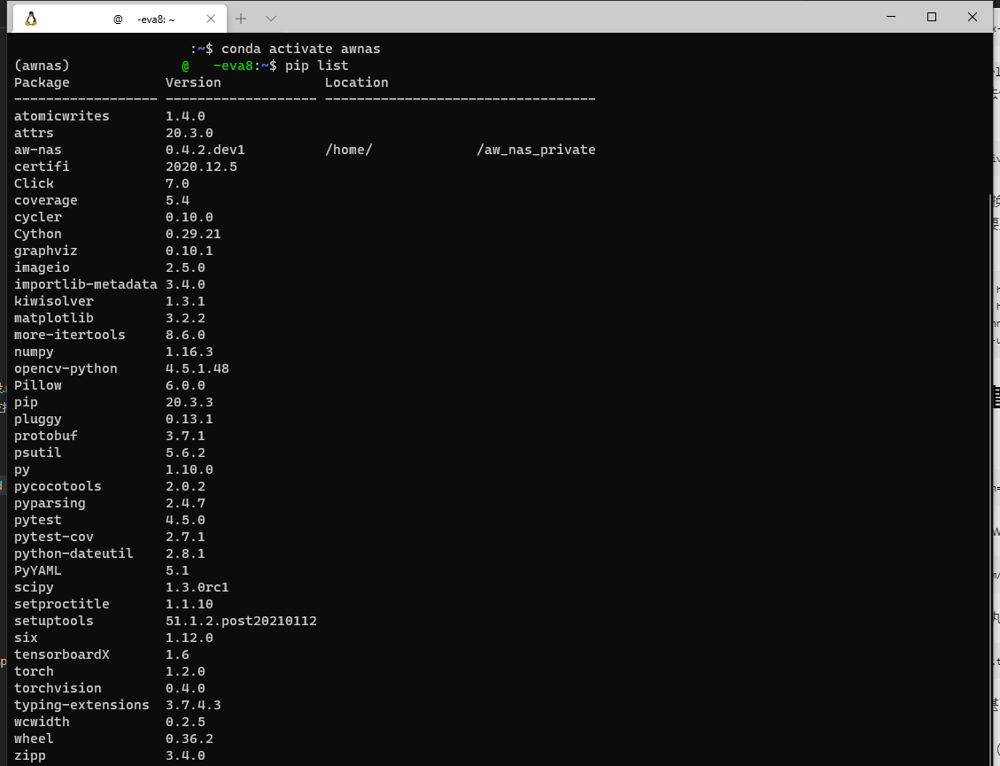Click the Location column header

[x=356, y=82]
